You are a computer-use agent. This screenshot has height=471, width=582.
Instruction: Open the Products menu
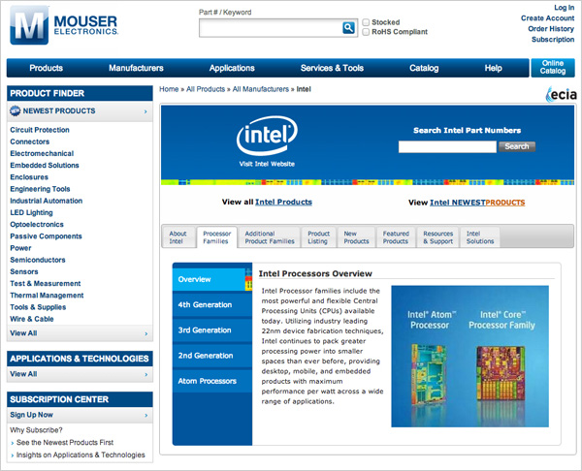point(46,68)
